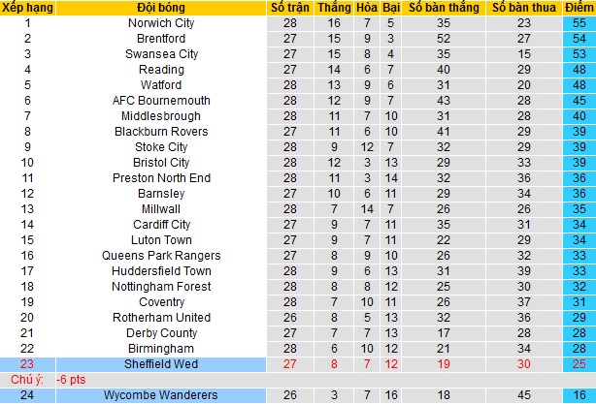
Task: Click the "Điểm" points column header
Action: coord(577,8)
